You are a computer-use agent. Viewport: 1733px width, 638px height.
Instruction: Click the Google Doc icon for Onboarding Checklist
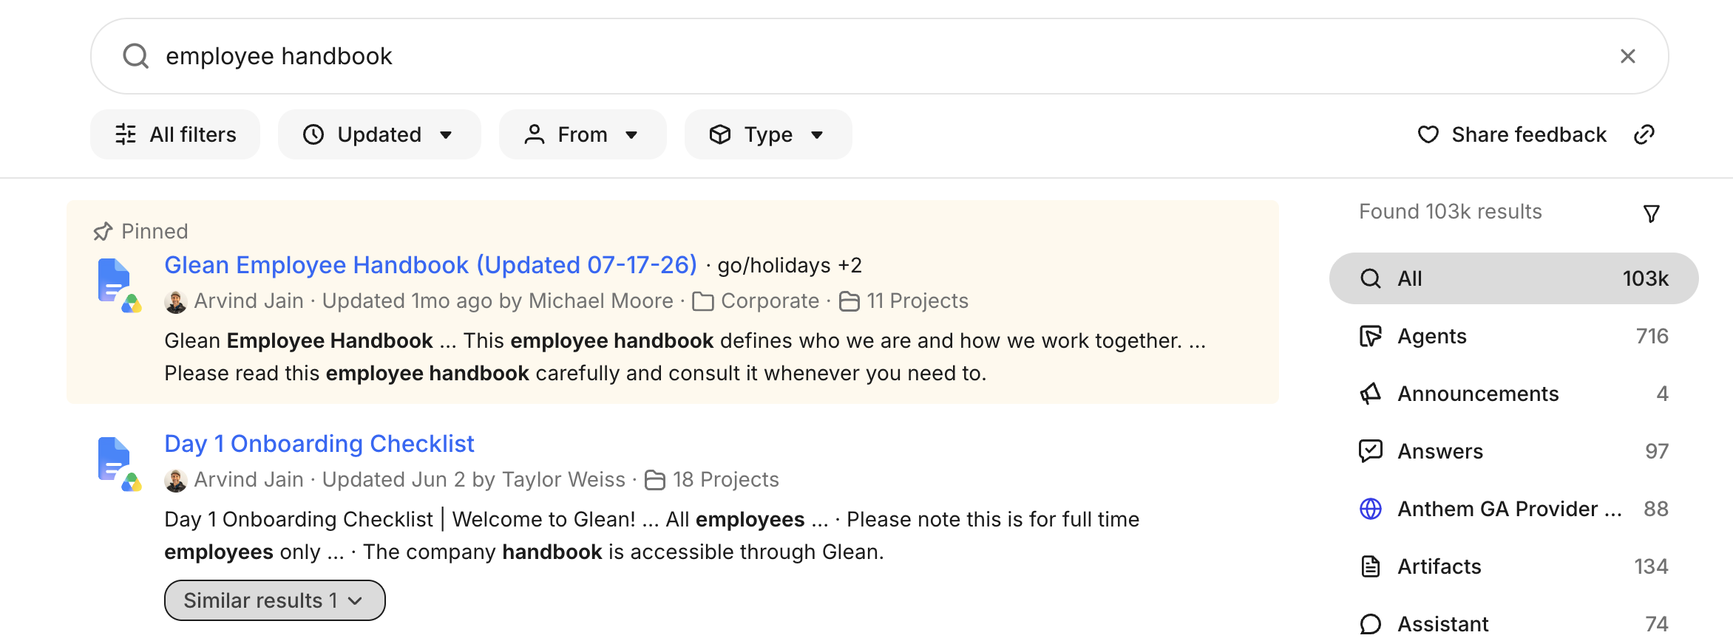coord(118,464)
